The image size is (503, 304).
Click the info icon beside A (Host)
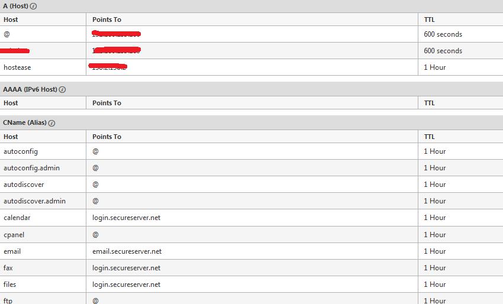coord(33,6)
